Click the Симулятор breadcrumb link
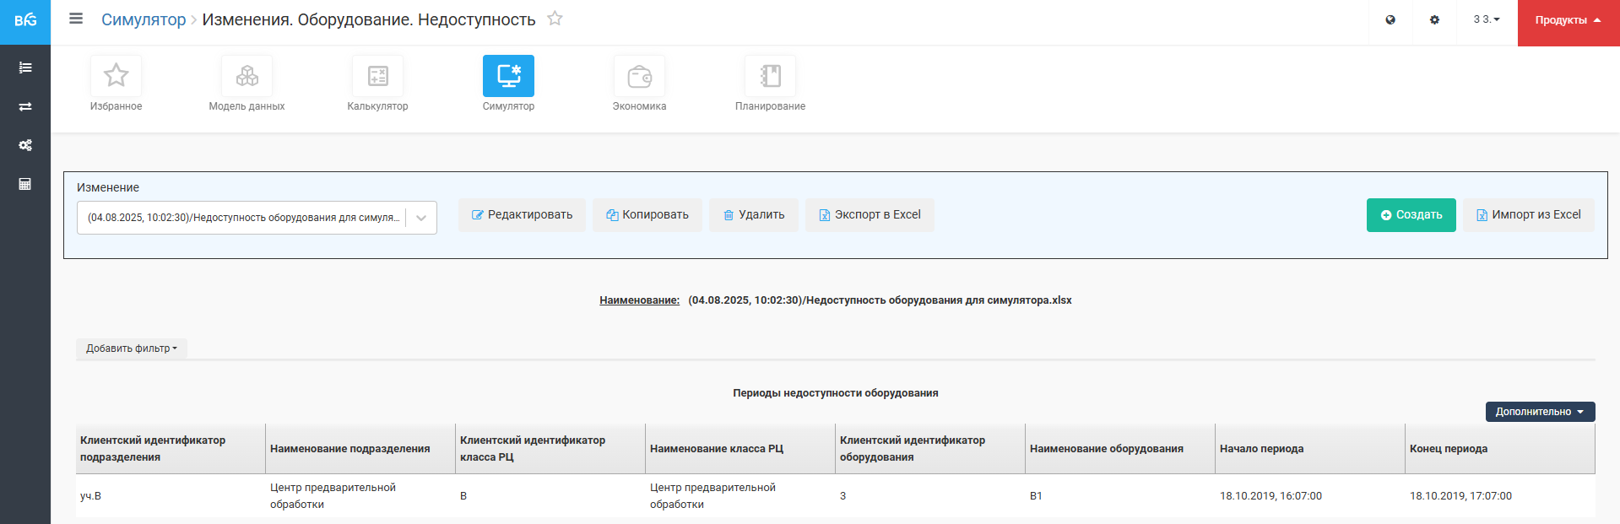 [x=144, y=19]
